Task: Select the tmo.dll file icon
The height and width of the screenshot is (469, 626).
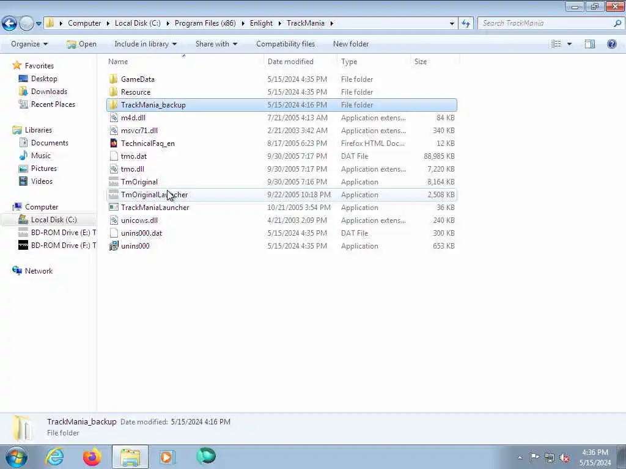Action: coord(114,169)
